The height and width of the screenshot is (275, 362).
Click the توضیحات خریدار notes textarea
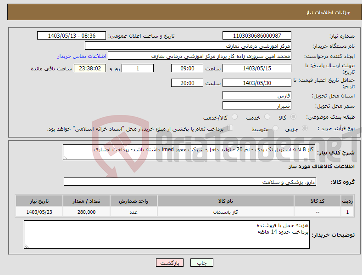[x=167, y=235]
